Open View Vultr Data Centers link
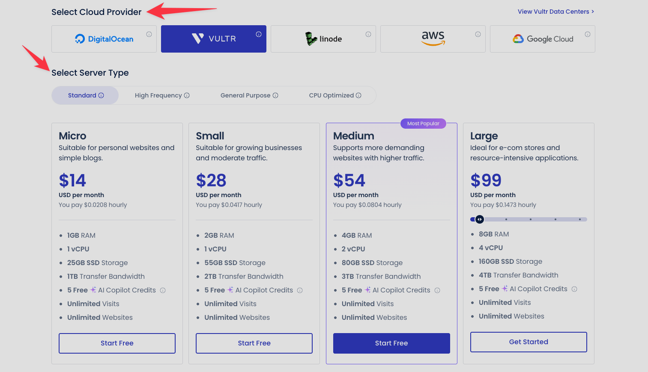 click(x=555, y=12)
